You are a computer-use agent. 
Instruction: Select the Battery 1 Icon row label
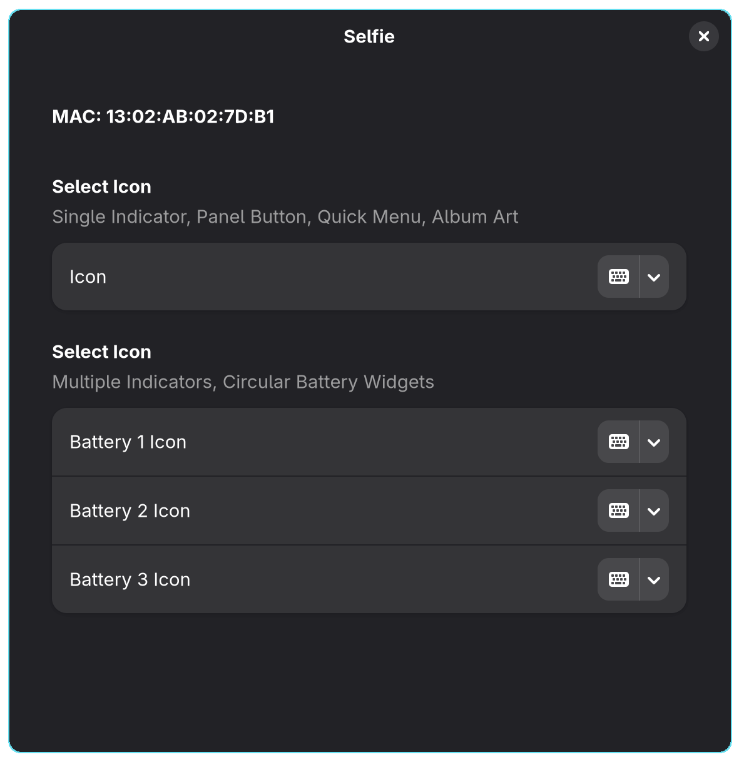(x=128, y=442)
